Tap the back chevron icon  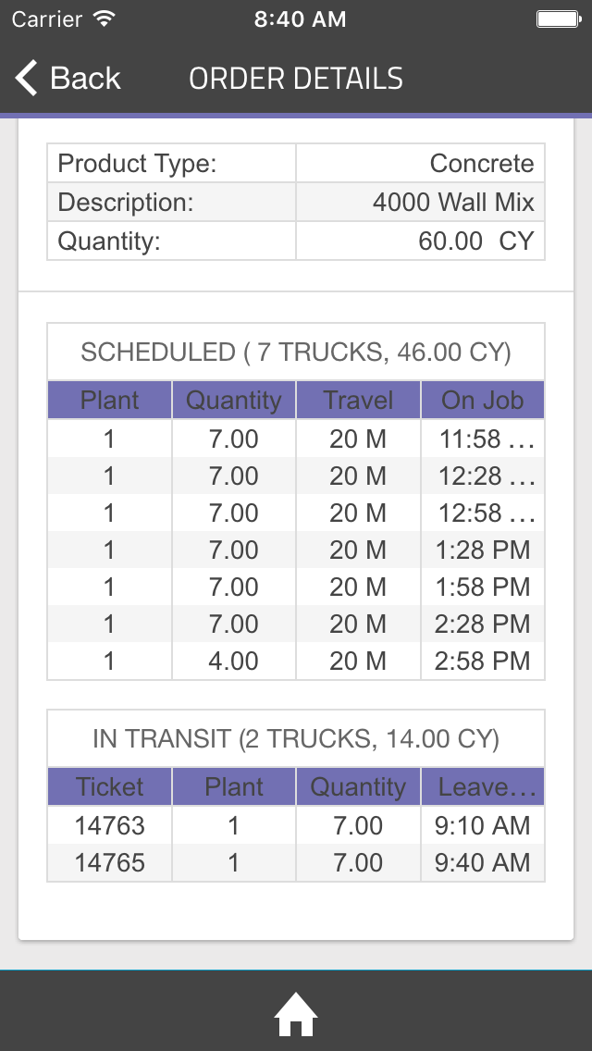click(x=25, y=78)
